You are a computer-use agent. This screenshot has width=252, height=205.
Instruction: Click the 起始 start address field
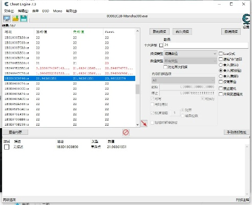click(x=187, y=87)
